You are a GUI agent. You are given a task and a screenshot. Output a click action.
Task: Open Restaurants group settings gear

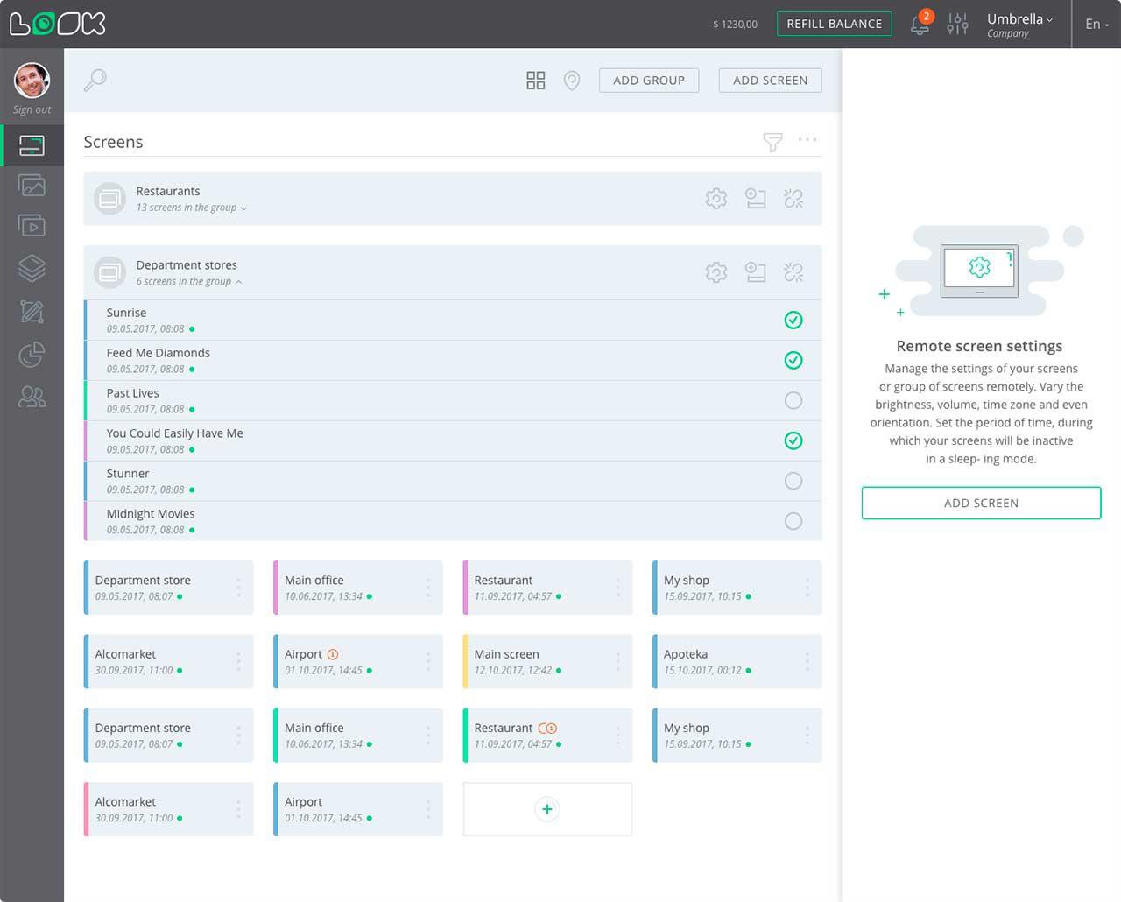(716, 199)
